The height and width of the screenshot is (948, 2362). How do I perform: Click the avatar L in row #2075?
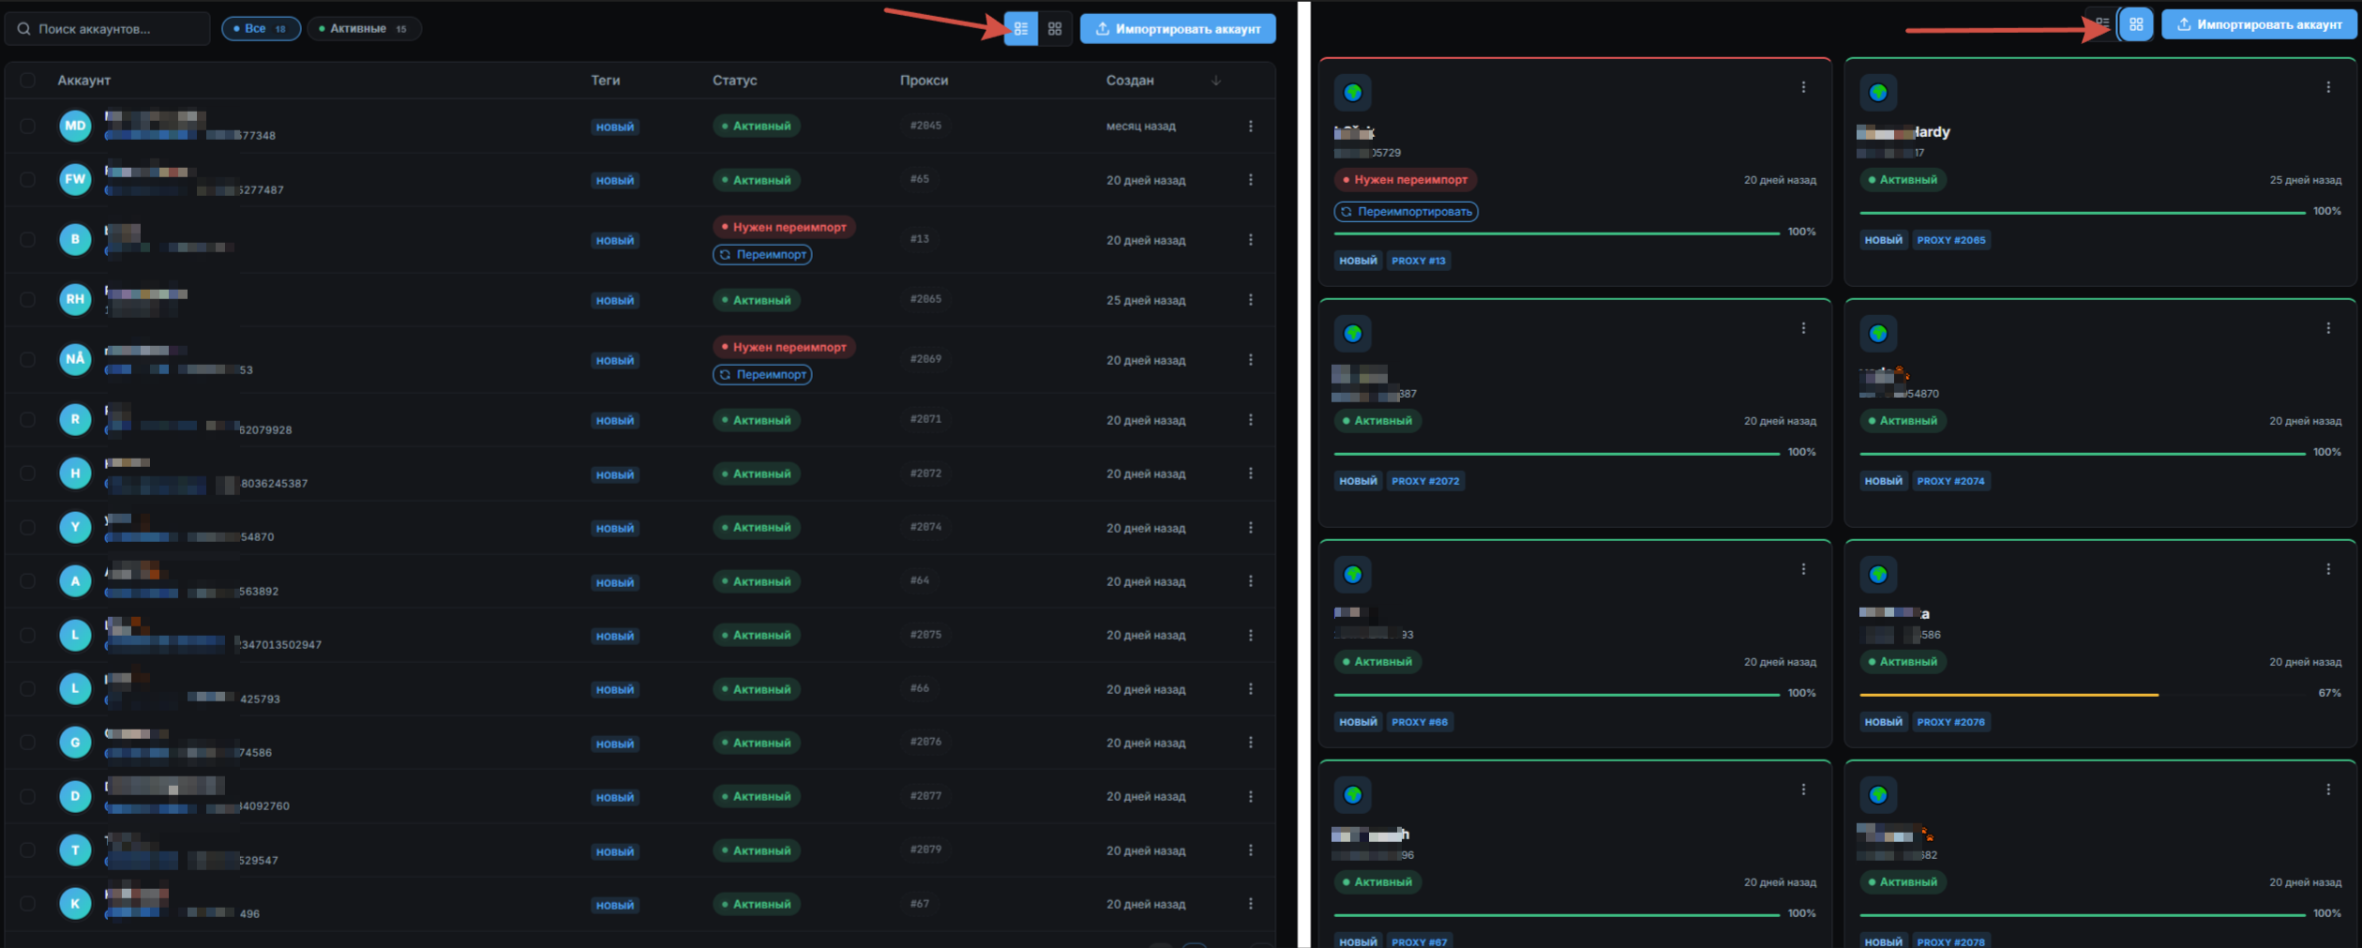tap(75, 635)
